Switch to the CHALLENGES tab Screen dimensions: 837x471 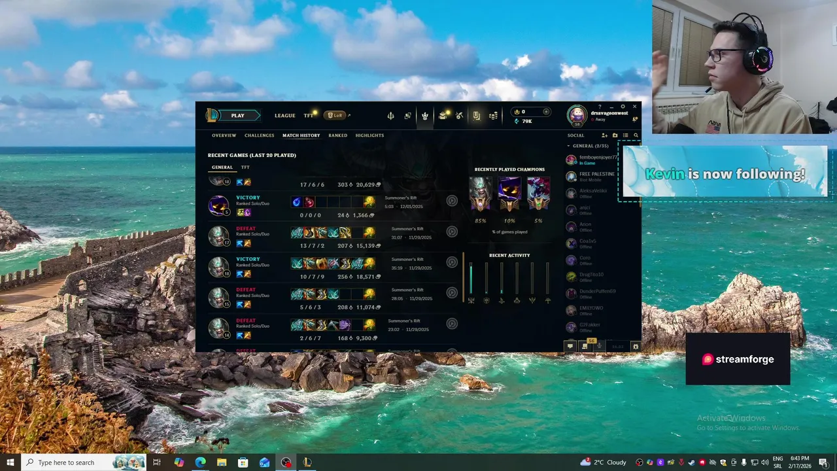[x=259, y=135]
